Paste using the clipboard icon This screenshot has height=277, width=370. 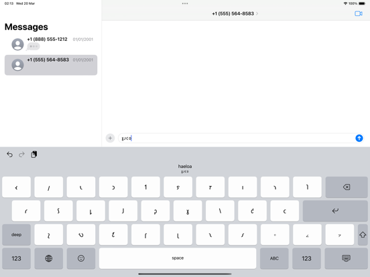click(x=34, y=155)
